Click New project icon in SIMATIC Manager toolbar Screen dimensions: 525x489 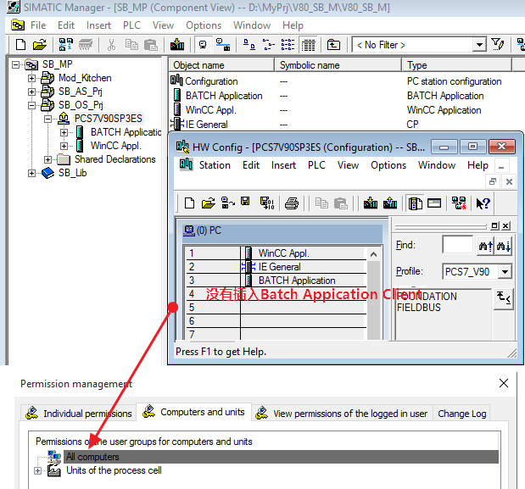[x=20, y=44]
